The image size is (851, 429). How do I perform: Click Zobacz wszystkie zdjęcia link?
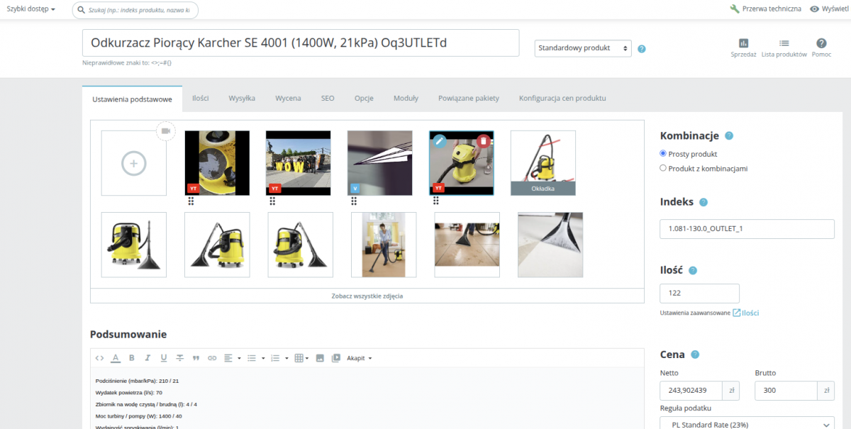[368, 296]
